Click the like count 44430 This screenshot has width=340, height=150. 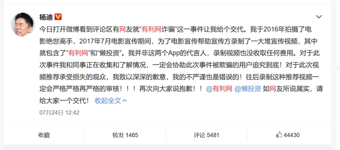pos(292,135)
